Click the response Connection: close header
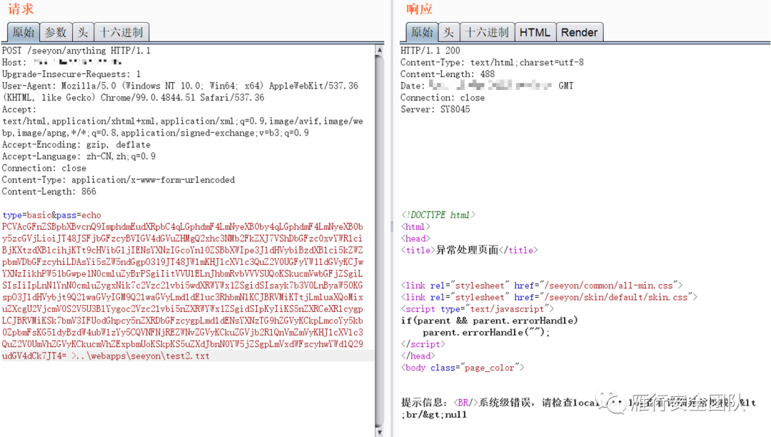Viewport: 771px width, 437px height. (443, 97)
